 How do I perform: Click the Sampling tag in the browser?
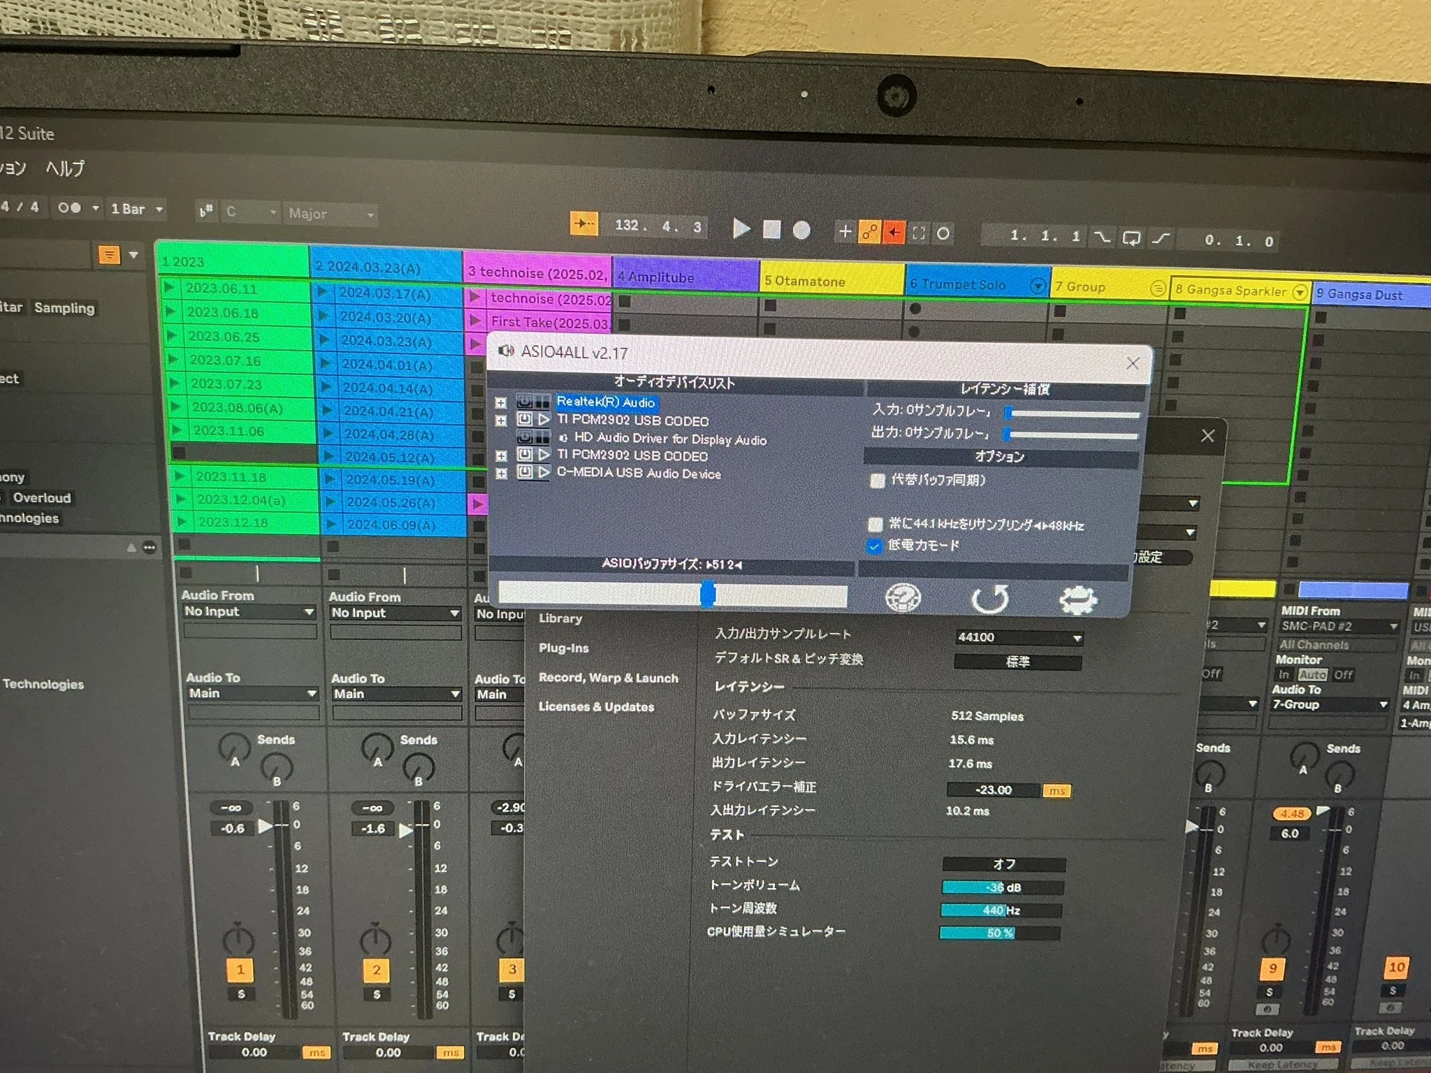coord(64,308)
